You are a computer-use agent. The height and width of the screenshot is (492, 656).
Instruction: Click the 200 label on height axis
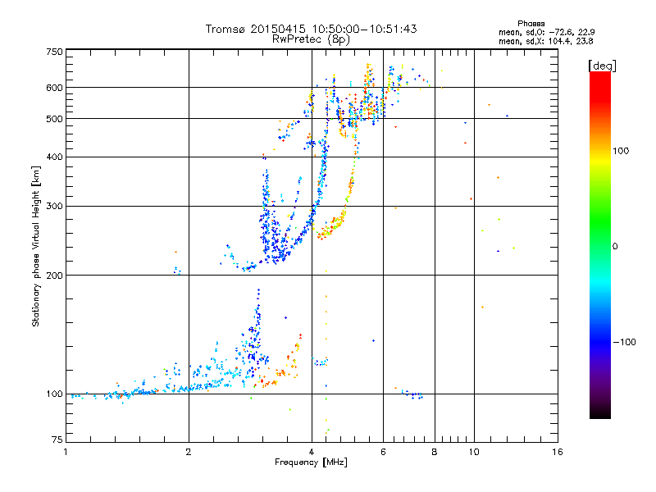pyautogui.click(x=54, y=276)
